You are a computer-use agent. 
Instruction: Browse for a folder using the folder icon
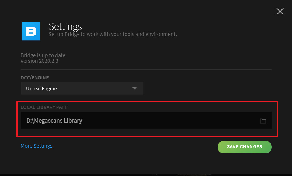tap(263, 121)
